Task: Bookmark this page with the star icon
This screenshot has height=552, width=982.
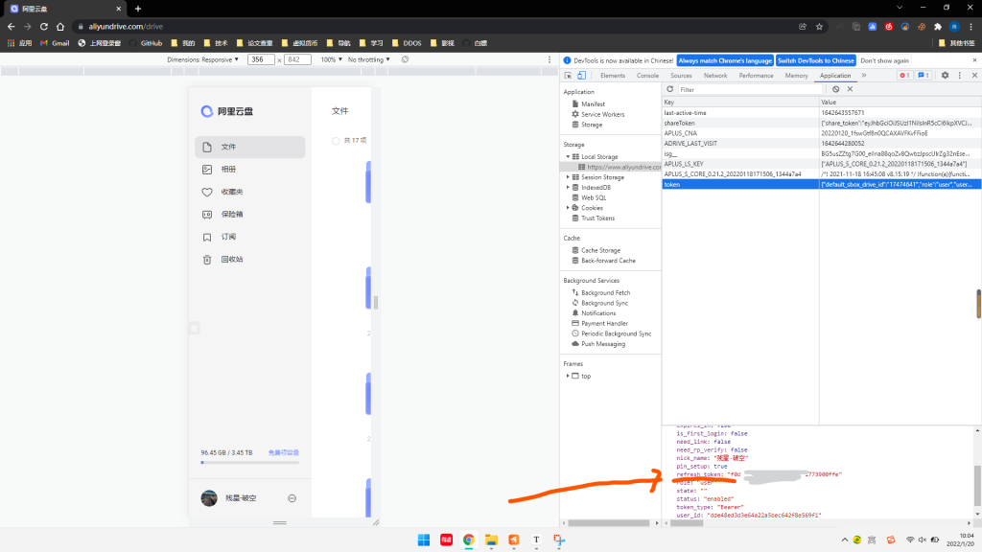Action: (819, 26)
